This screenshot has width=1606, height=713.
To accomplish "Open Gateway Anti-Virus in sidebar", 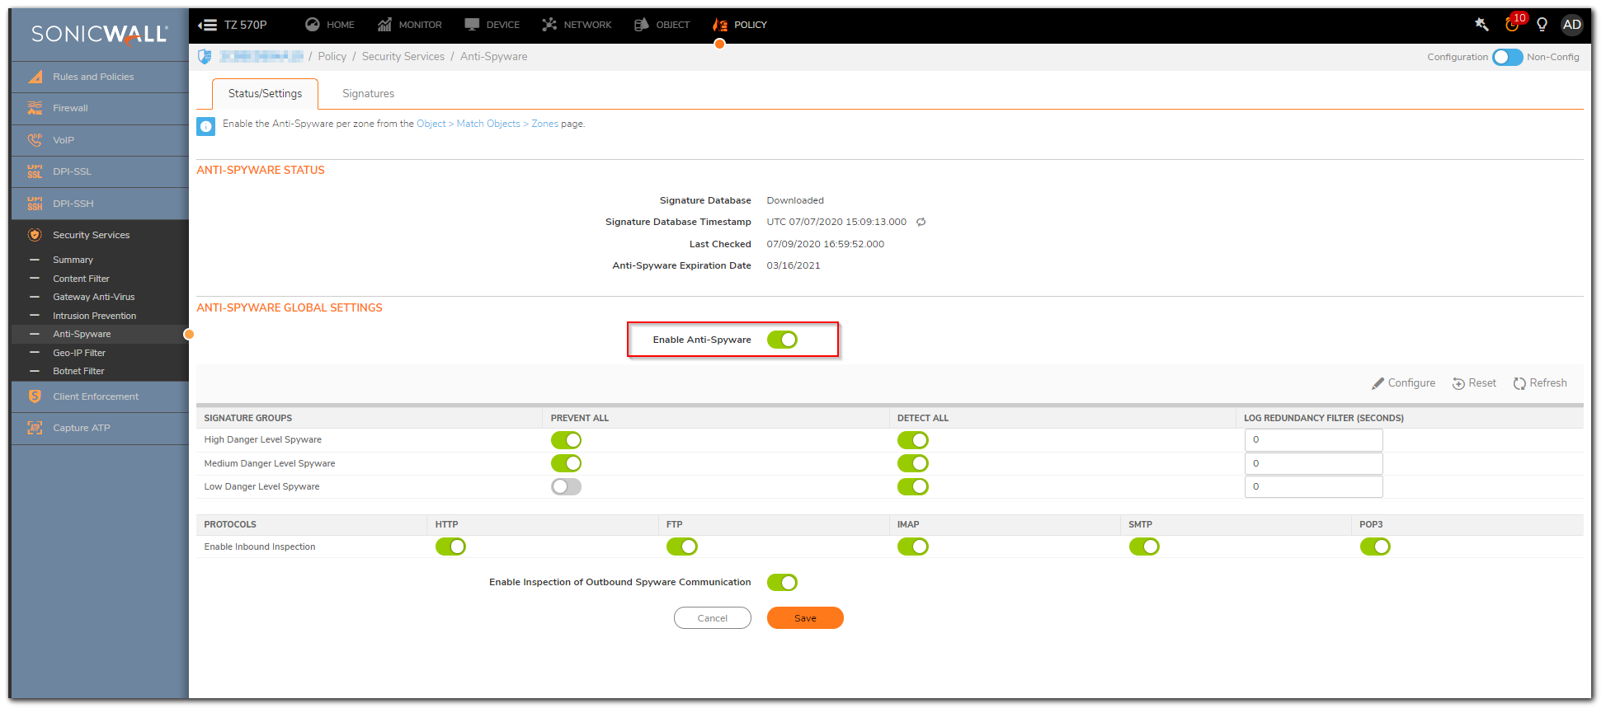I will (x=94, y=297).
